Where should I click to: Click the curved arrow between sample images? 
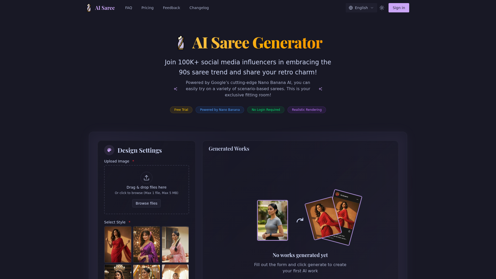point(300,220)
